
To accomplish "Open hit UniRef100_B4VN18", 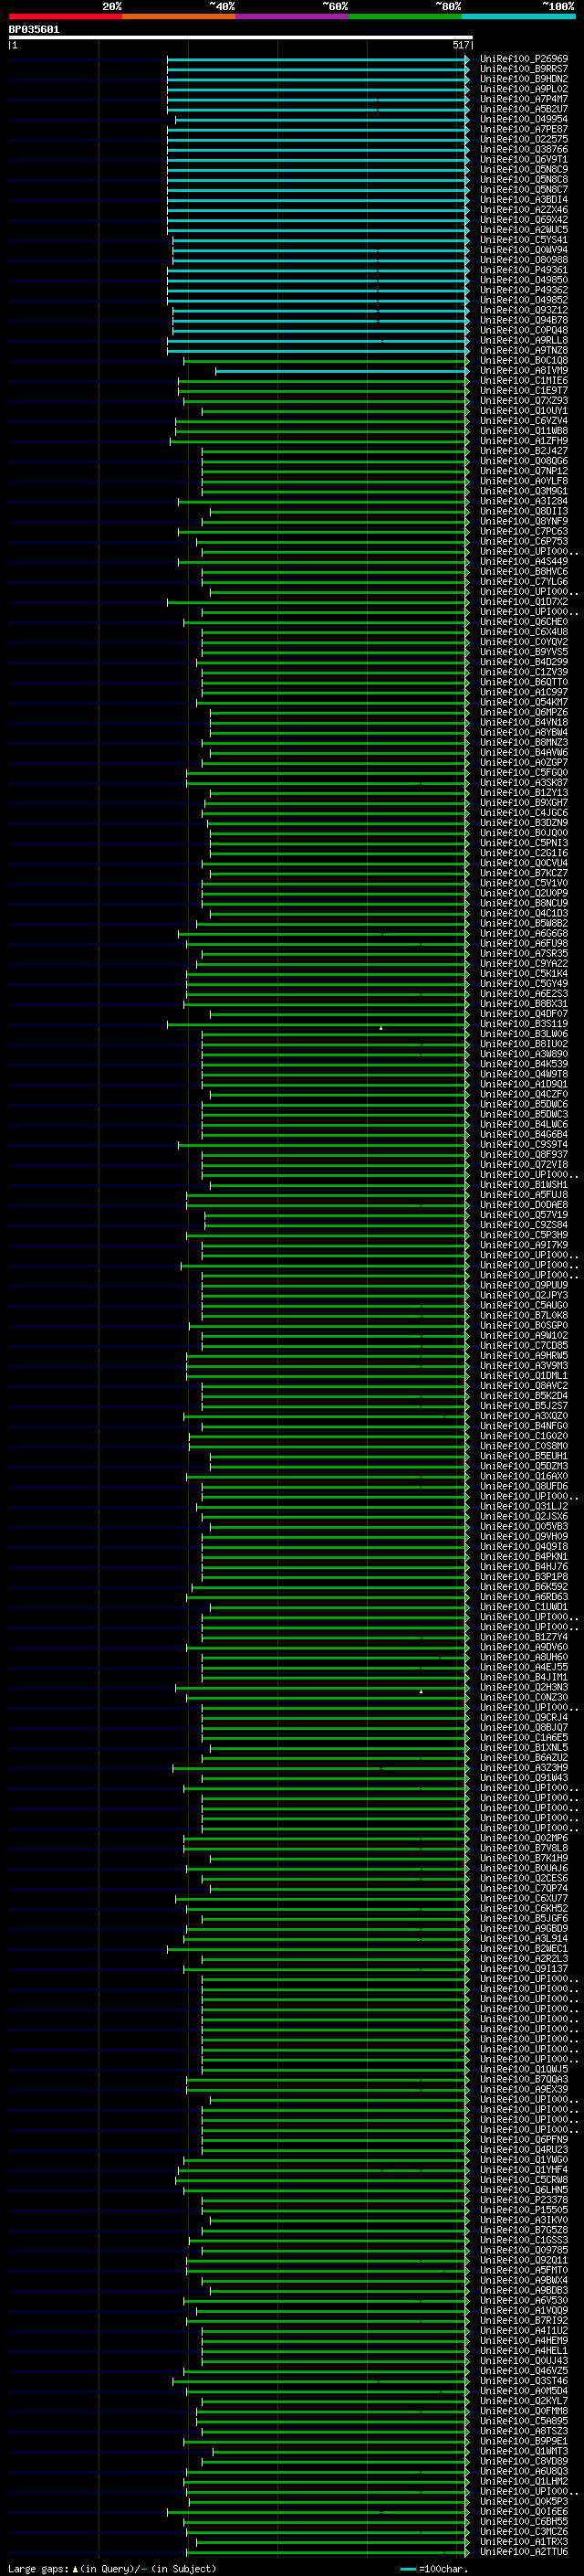I will click(x=524, y=722).
